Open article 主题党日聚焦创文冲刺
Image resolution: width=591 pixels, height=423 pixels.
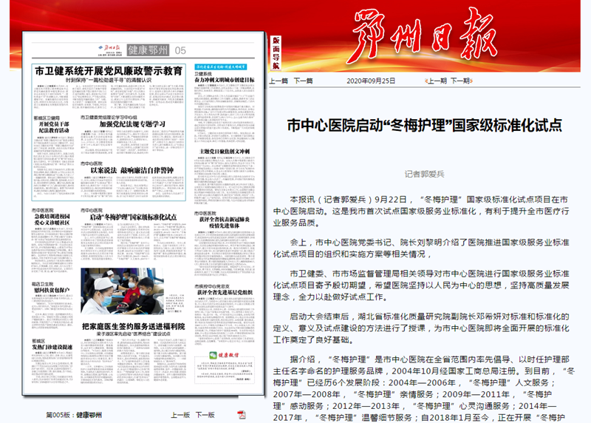[x=225, y=152]
